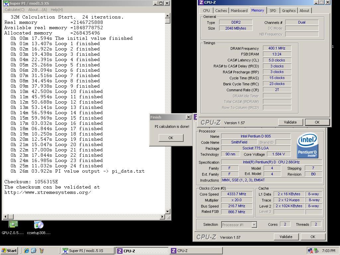
Task: Click the PI value output pi_data.txt line
Action: coord(77,171)
